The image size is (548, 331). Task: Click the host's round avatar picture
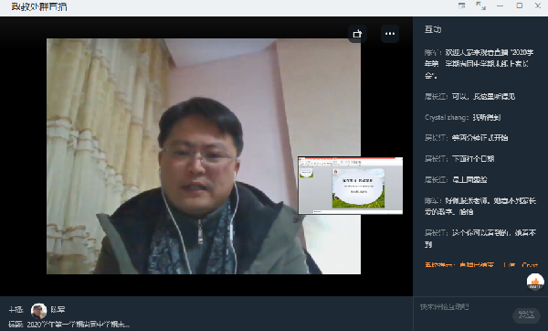[x=38, y=310]
